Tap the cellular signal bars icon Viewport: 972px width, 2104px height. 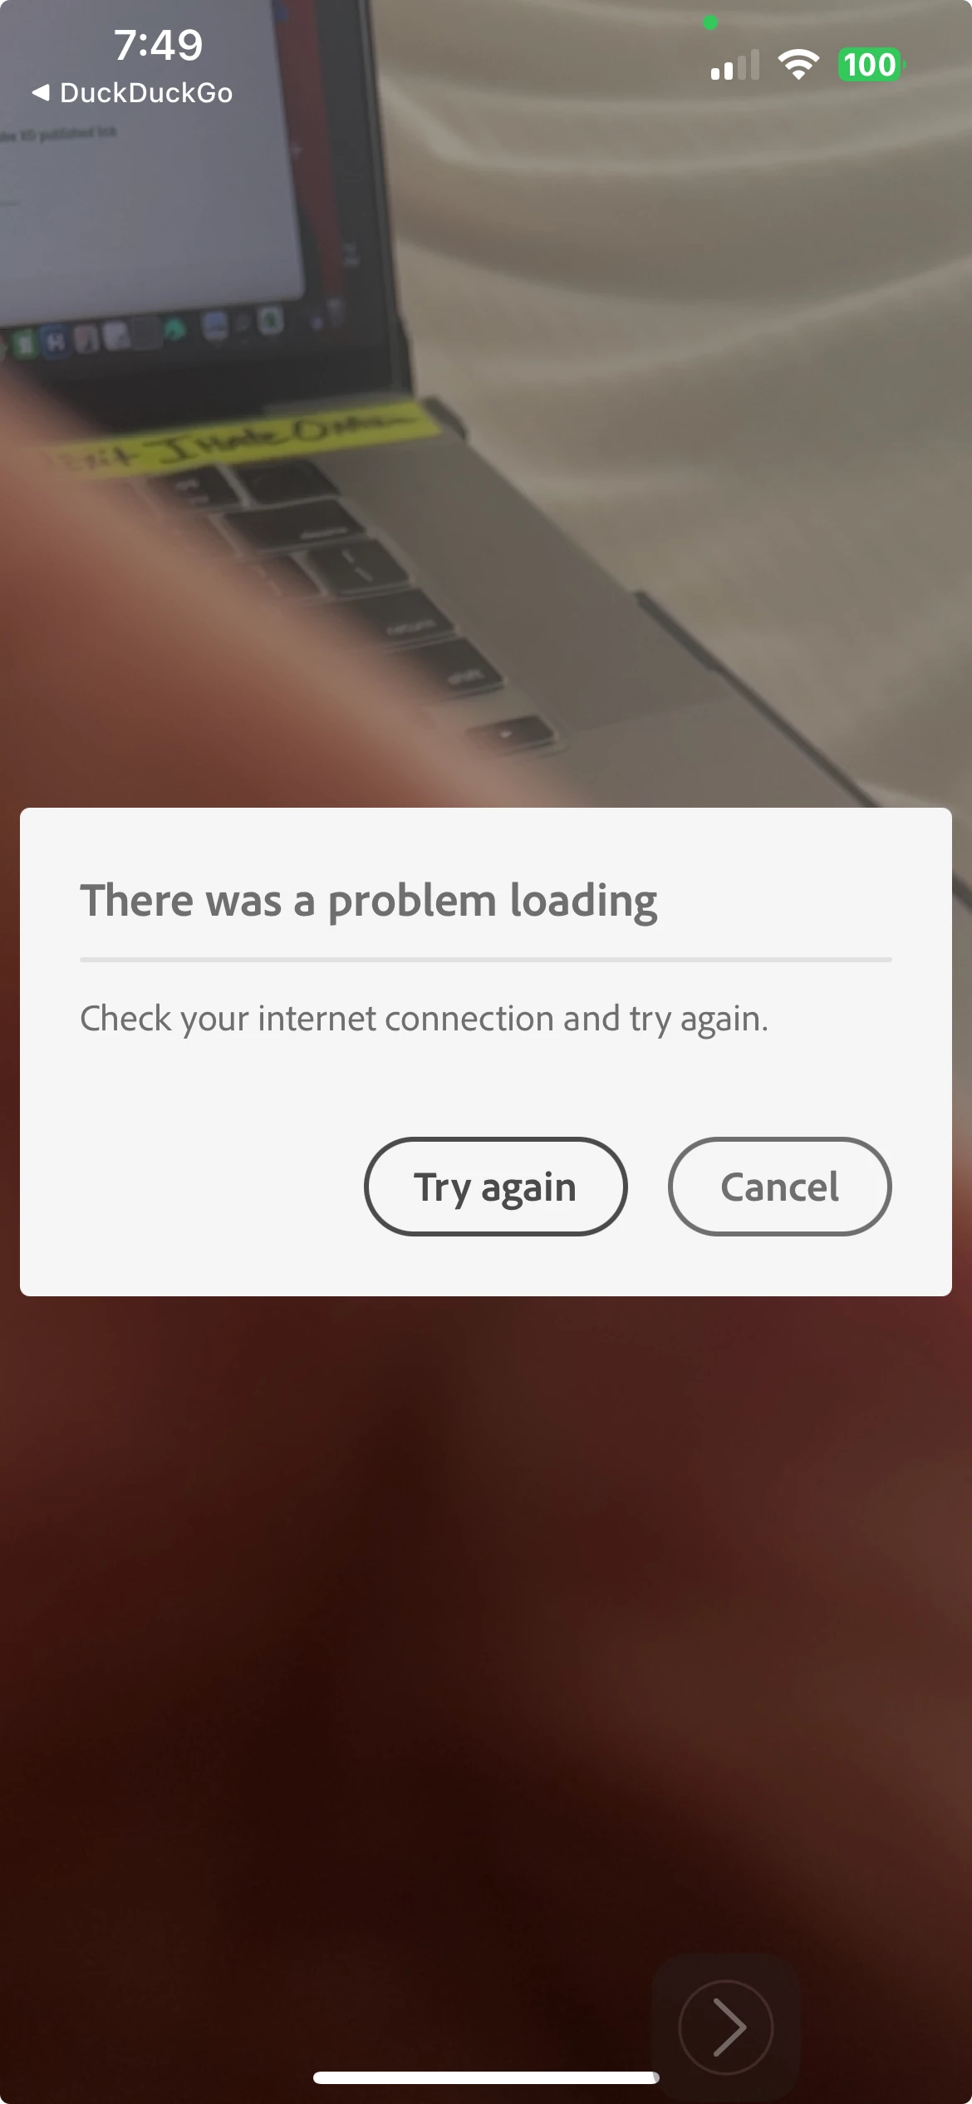[735, 65]
